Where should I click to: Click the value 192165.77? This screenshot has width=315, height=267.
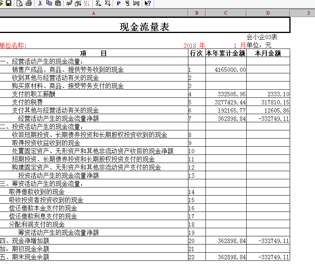232,111
